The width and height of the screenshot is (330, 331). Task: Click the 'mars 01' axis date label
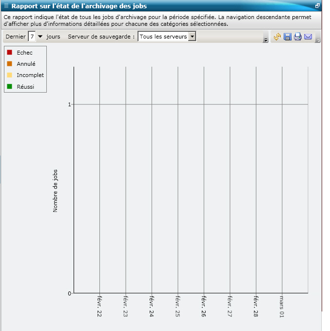282,307
